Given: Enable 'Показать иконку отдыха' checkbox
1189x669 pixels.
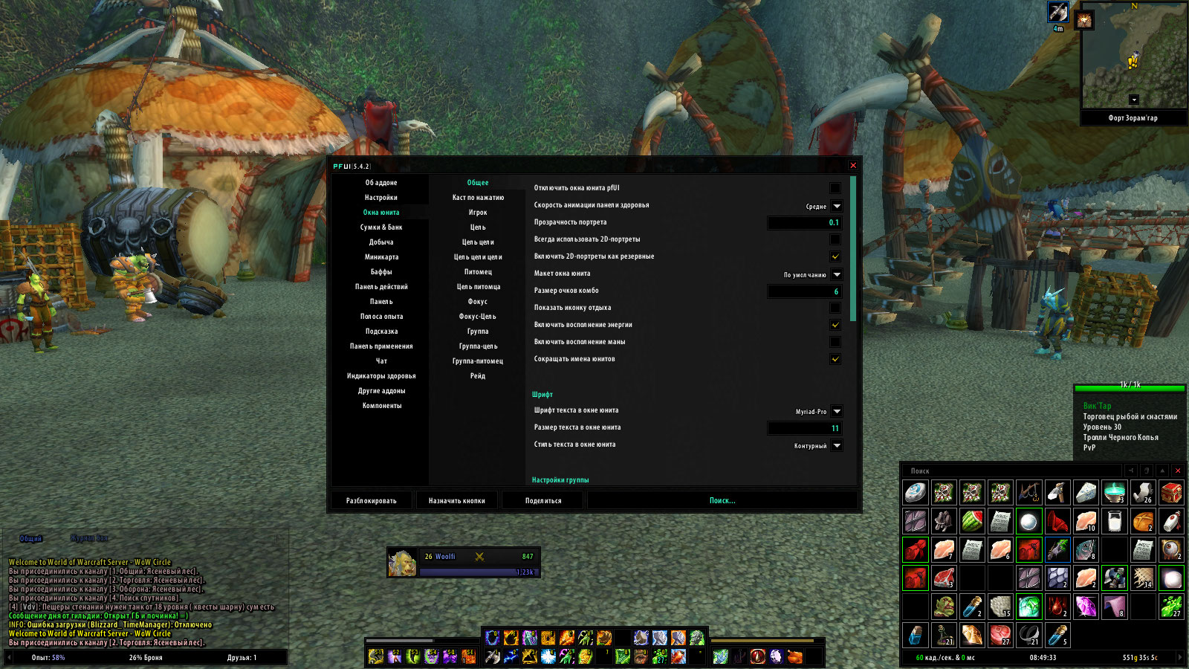Looking at the screenshot, I should pyautogui.click(x=835, y=308).
